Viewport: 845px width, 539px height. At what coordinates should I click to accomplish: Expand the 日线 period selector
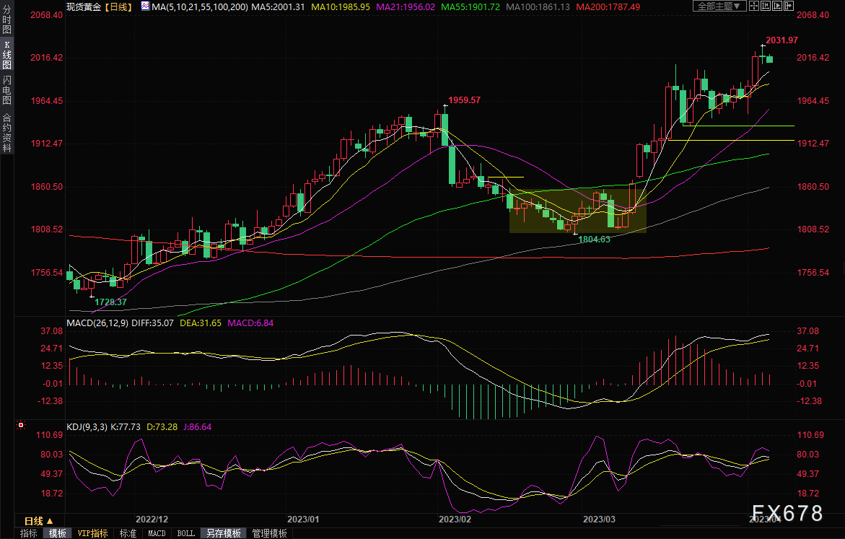pos(39,520)
